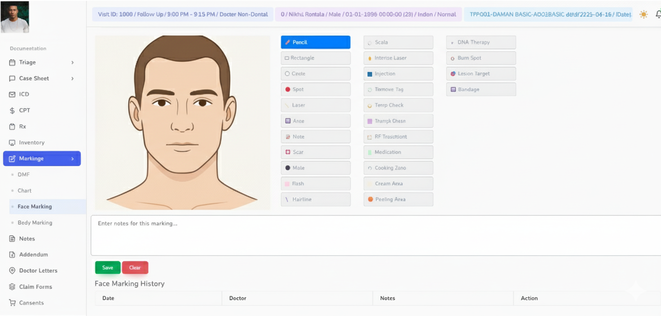Select the Rectangle shape tool
Image resolution: width=661 pixels, height=316 pixels.
(x=315, y=58)
